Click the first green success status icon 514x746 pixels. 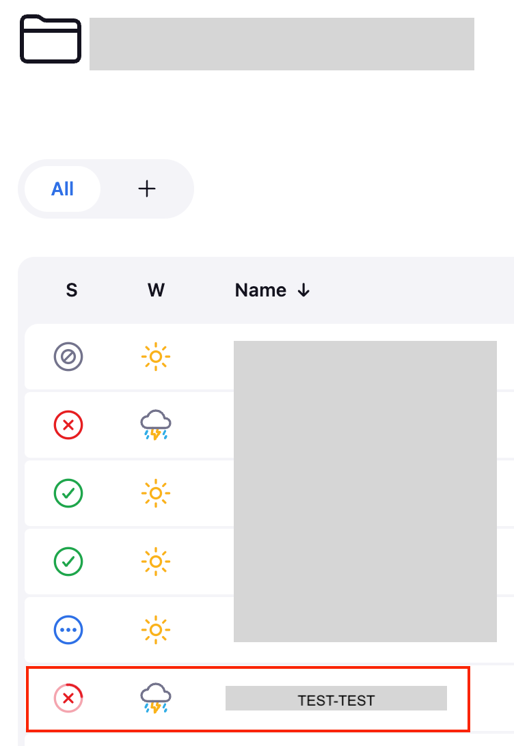click(68, 493)
